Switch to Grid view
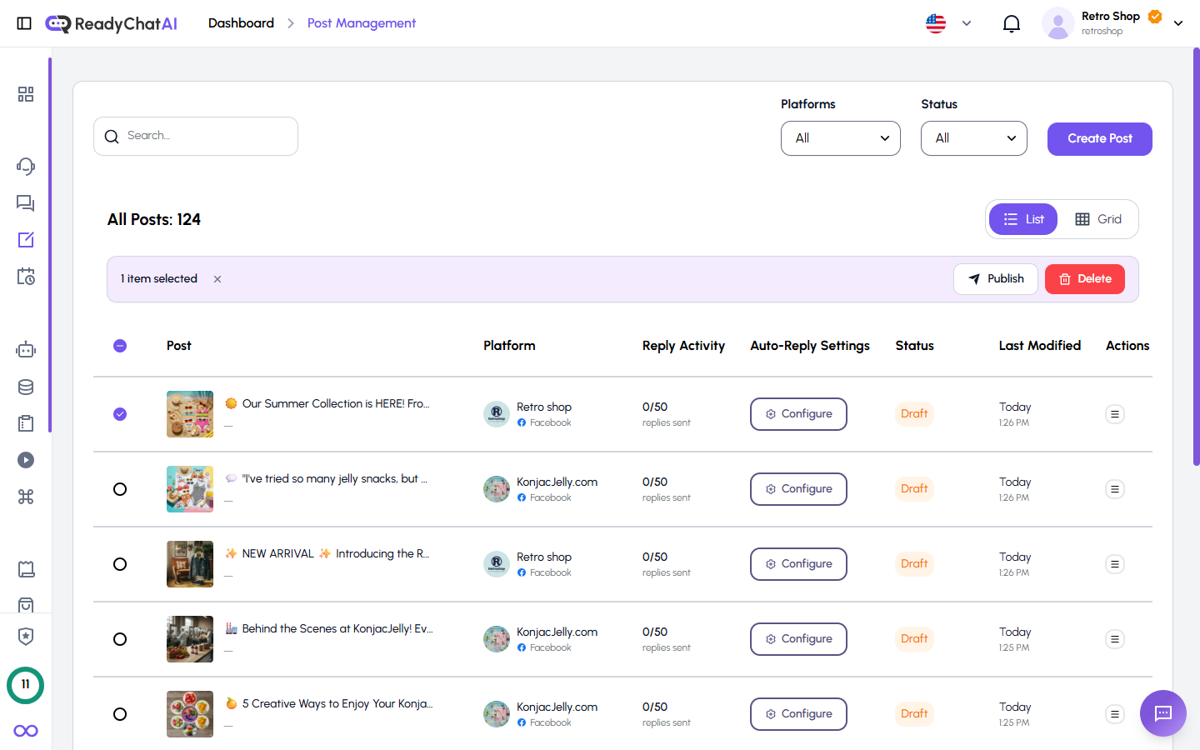1200x750 pixels. 1098,218
